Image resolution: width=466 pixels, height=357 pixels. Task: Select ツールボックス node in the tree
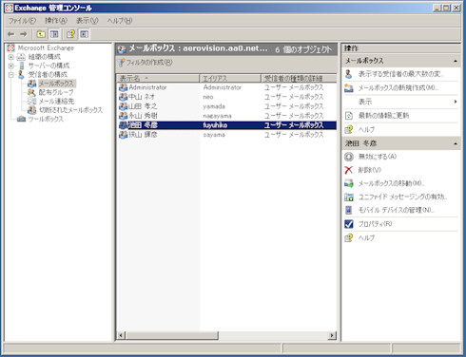(x=46, y=119)
